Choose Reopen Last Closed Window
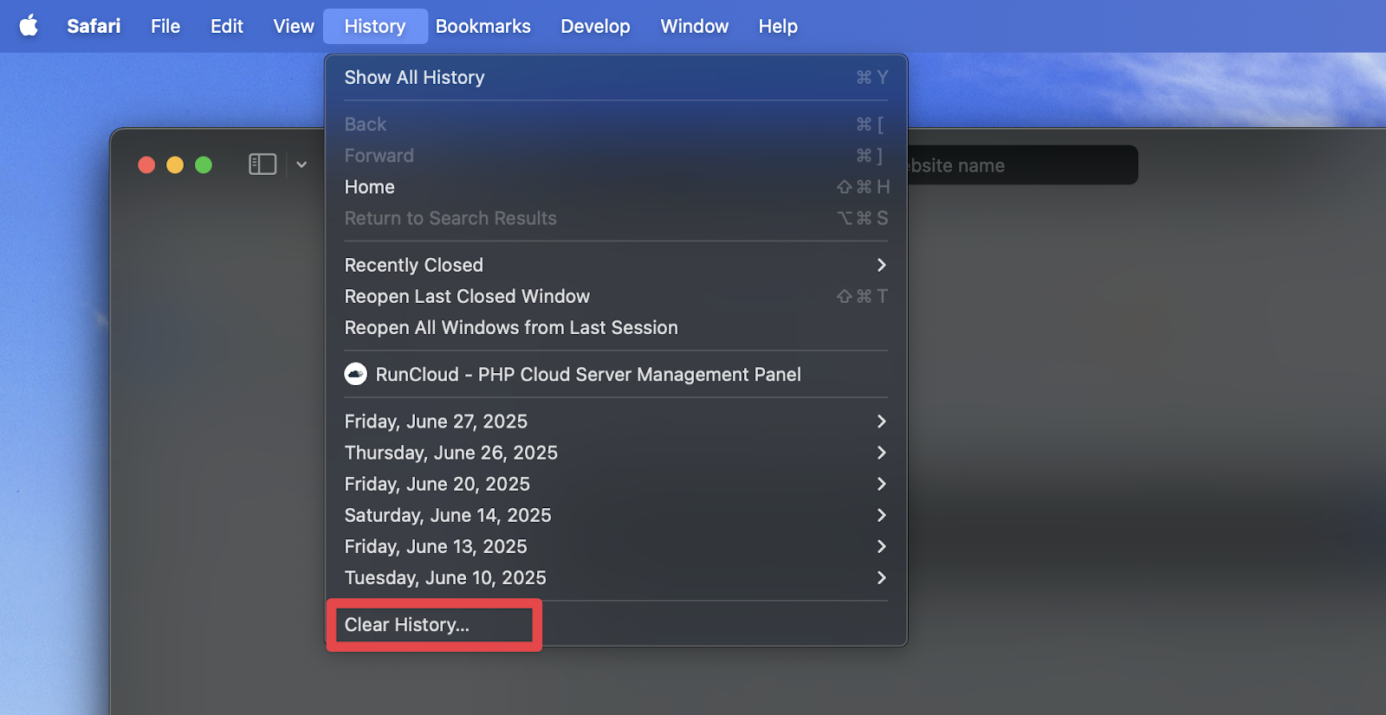Screen dimensions: 1386x715 [x=467, y=297]
